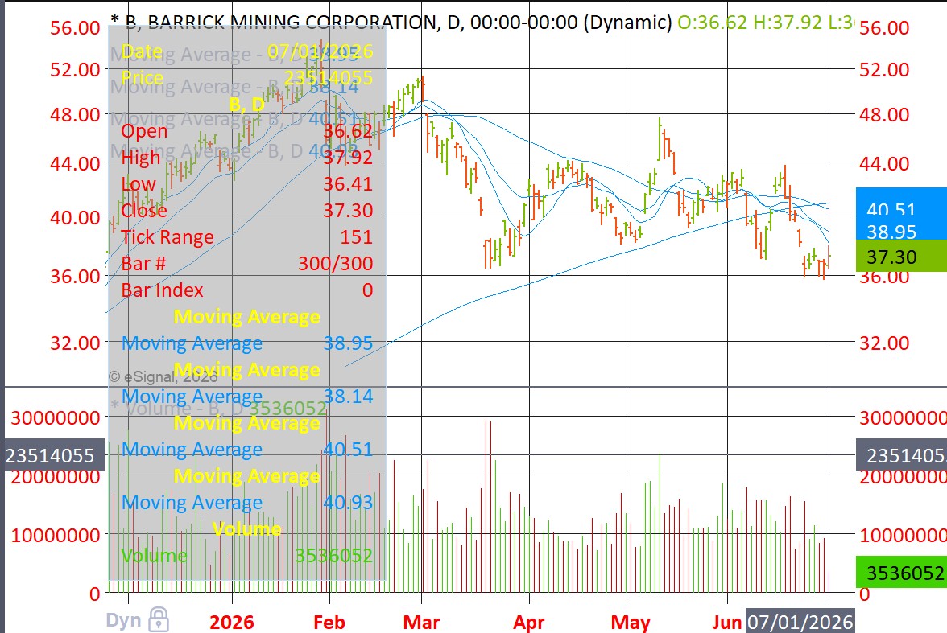Image resolution: width=947 pixels, height=633 pixels.
Task: Click the Dyn time template label
Action: pos(123,620)
